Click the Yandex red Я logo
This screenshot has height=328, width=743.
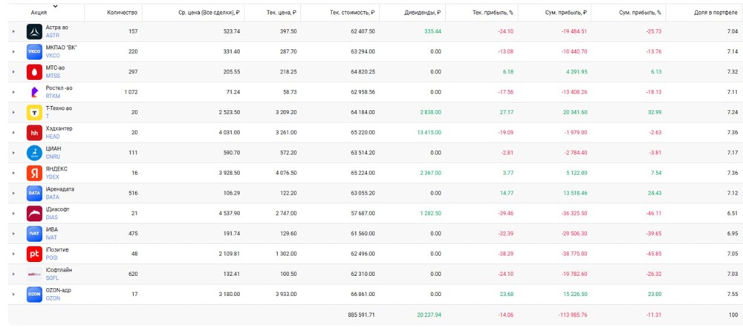35,173
